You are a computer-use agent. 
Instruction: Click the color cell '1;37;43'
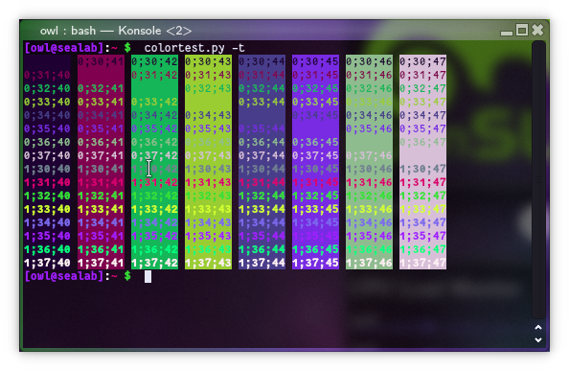(208, 264)
